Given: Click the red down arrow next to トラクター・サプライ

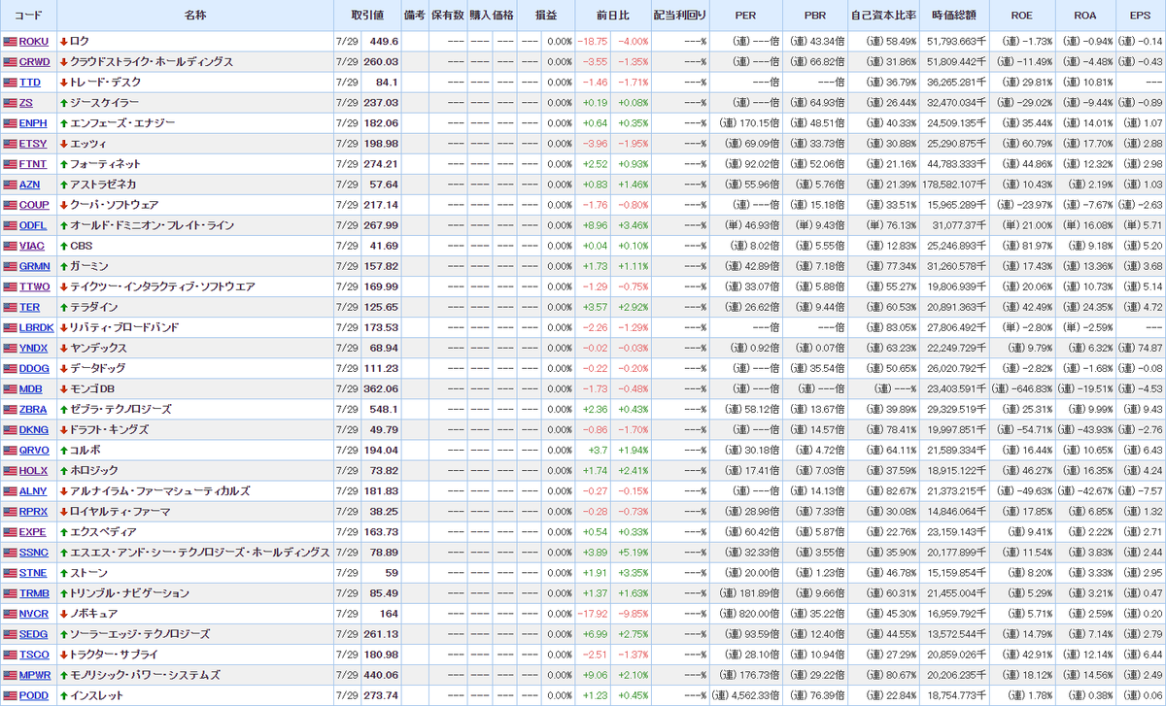Looking at the screenshot, I should (64, 654).
